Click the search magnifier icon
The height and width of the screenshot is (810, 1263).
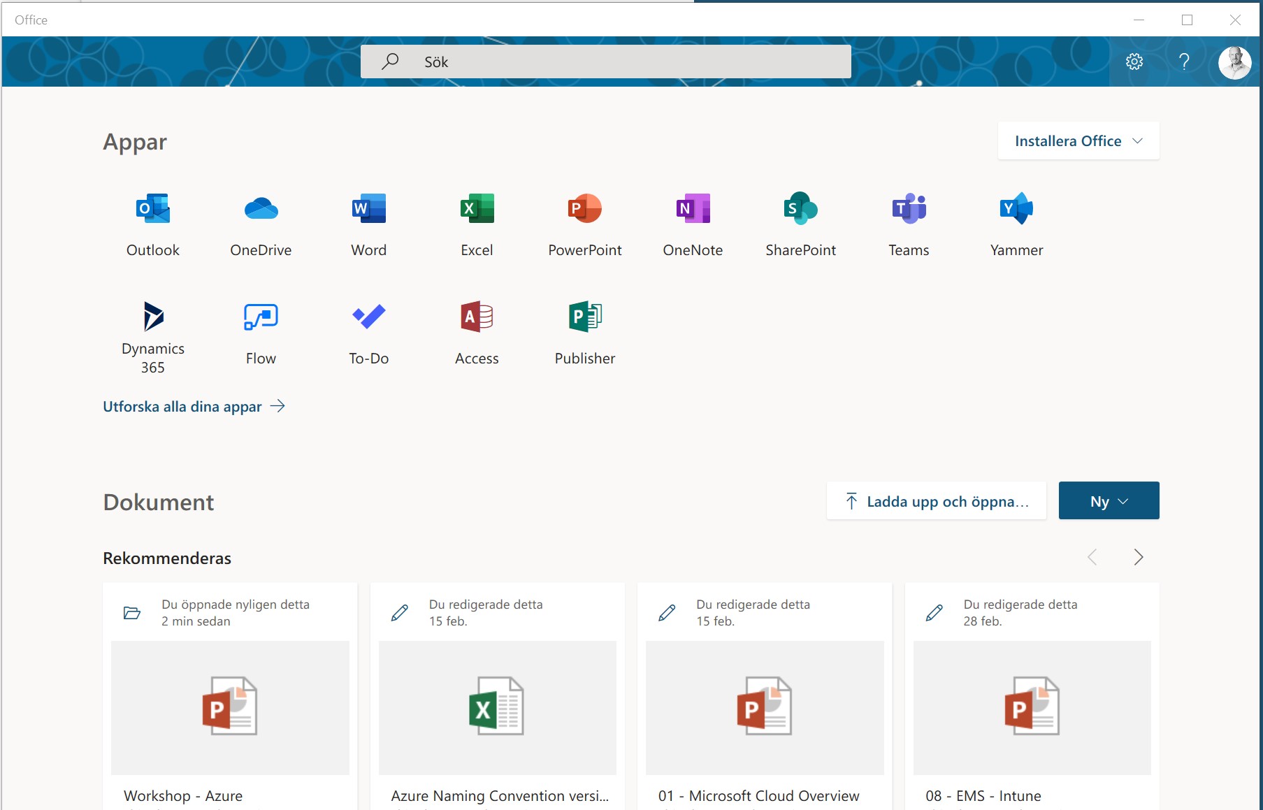point(390,62)
